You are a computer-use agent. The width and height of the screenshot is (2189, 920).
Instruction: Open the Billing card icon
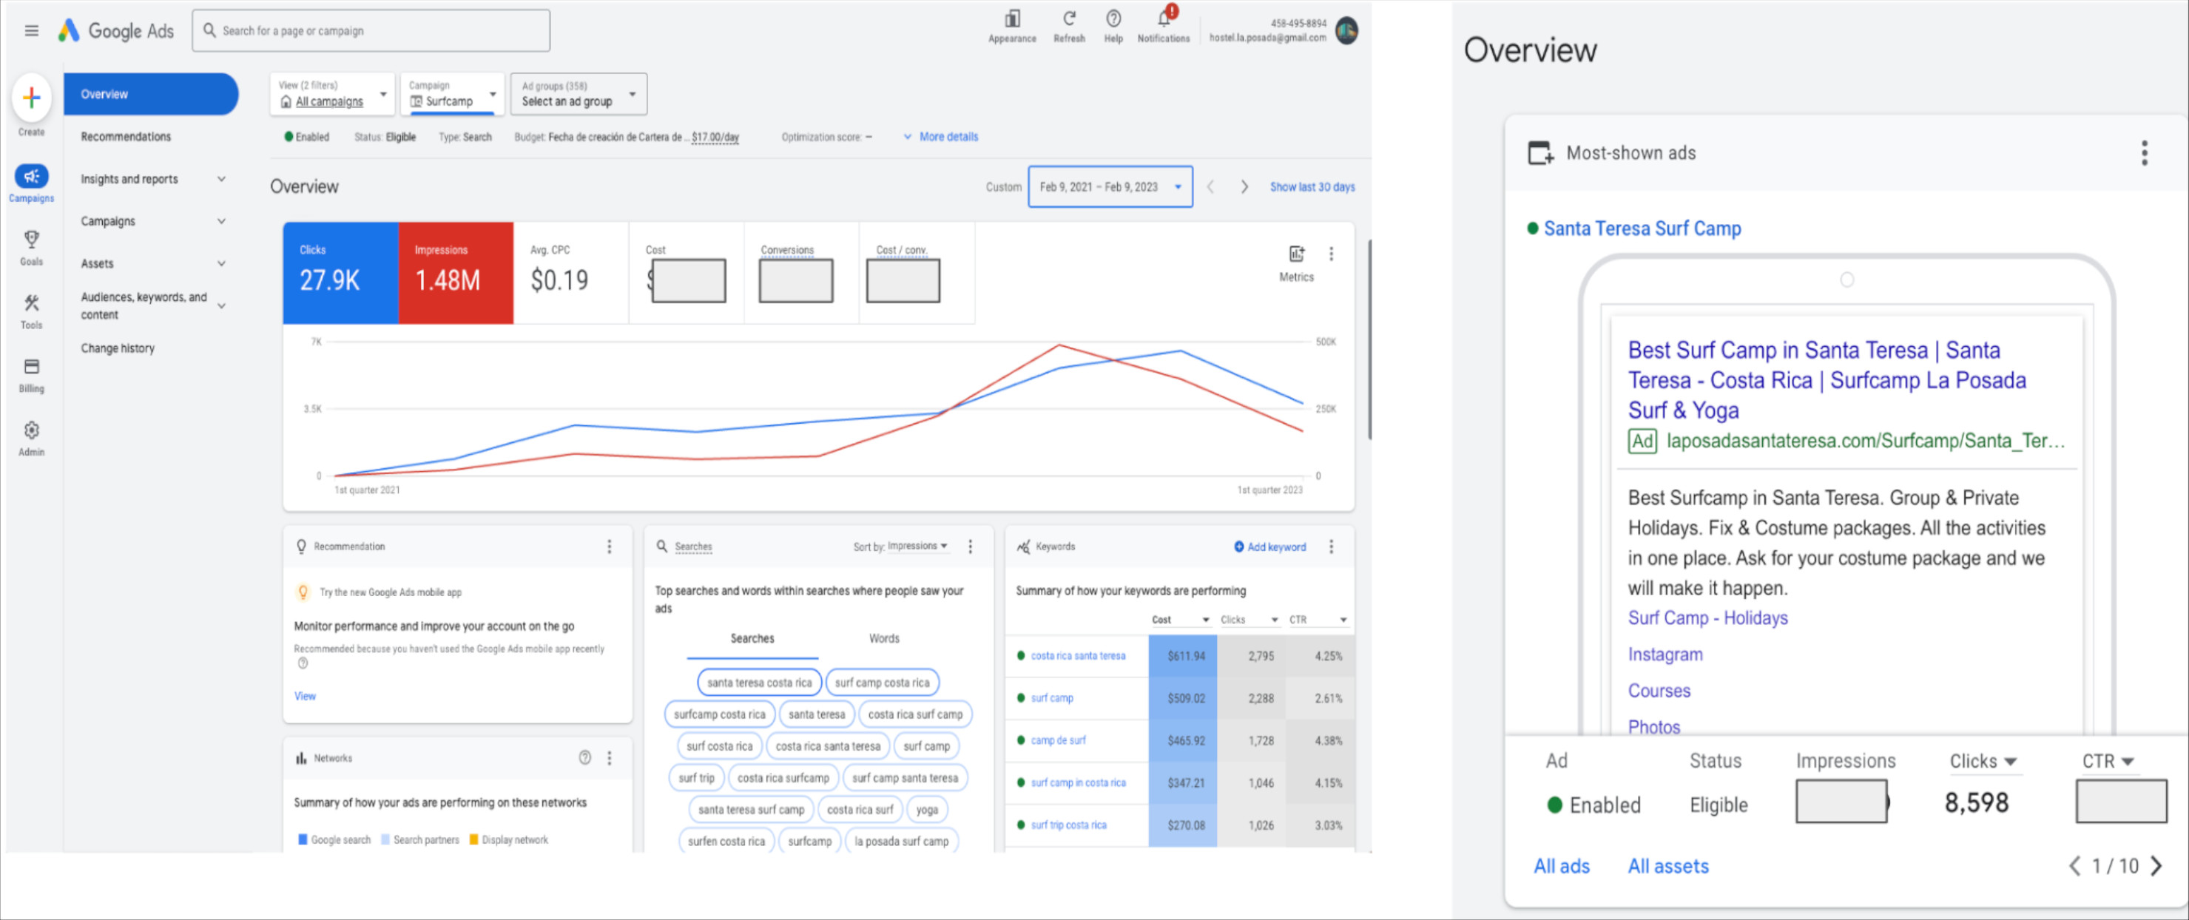click(x=32, y=367)
